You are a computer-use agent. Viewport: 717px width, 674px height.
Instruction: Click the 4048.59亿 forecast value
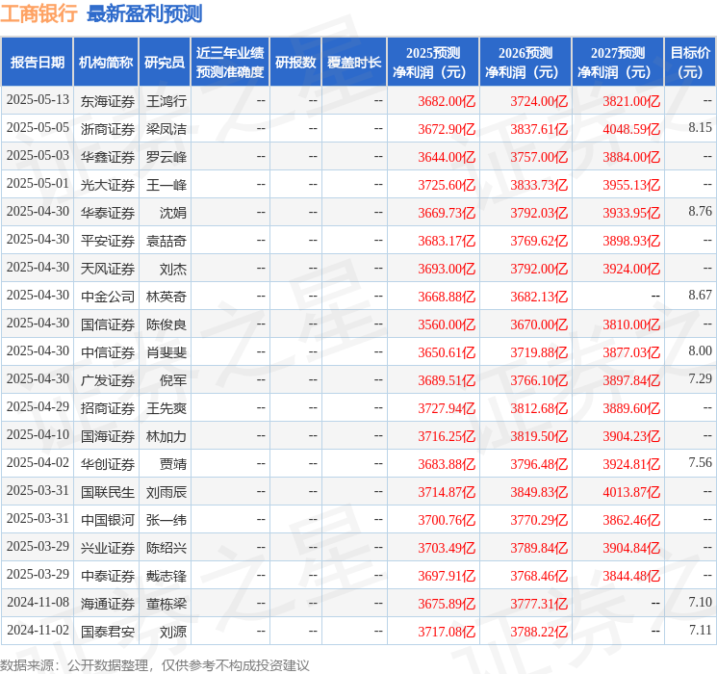pos(631,129)
